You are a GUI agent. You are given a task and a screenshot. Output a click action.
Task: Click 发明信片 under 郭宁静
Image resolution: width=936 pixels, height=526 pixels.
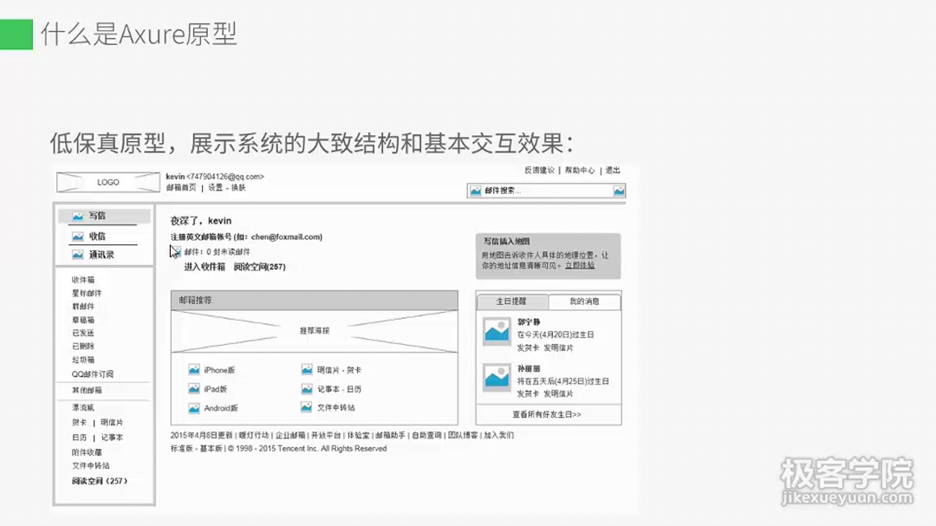(x=558, y=347)
